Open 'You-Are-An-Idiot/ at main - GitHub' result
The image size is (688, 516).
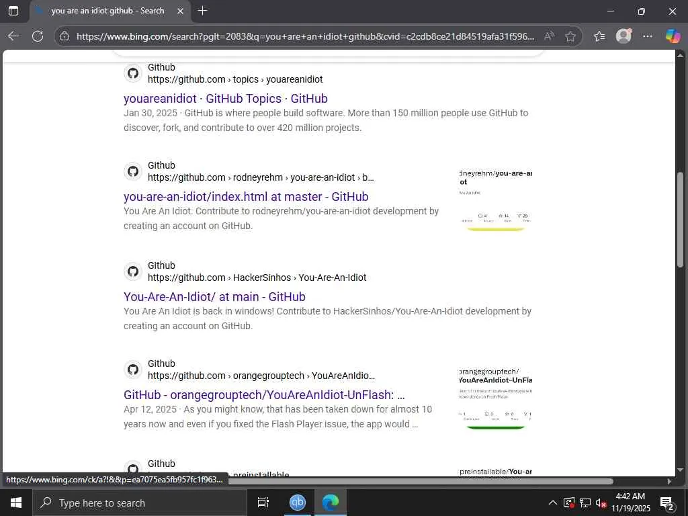coord(214,296)
